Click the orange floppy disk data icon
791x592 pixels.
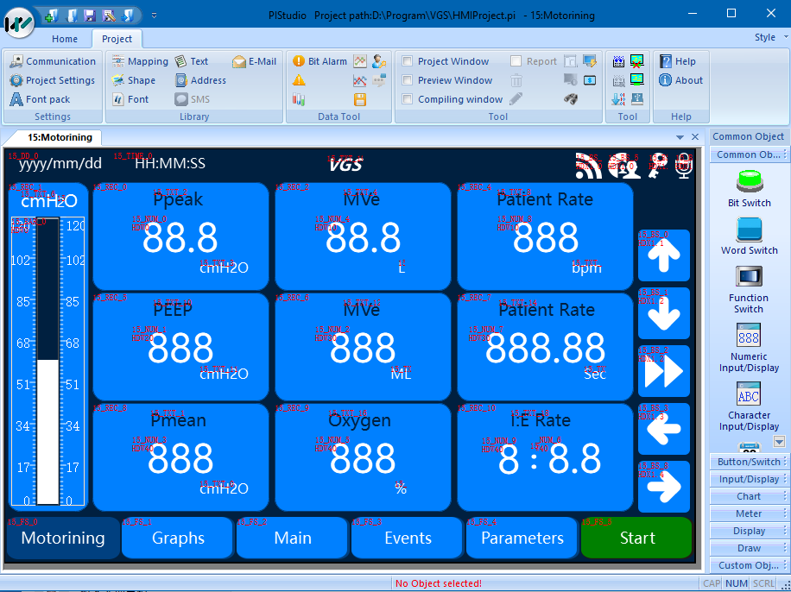tap(360, 99)
